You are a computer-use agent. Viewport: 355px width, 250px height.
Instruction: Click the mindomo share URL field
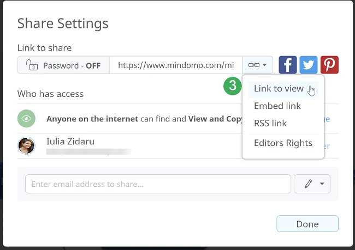click(x=175, y=65)
